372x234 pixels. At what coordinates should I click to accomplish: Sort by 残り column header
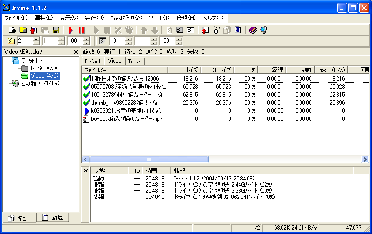[301, 70]
